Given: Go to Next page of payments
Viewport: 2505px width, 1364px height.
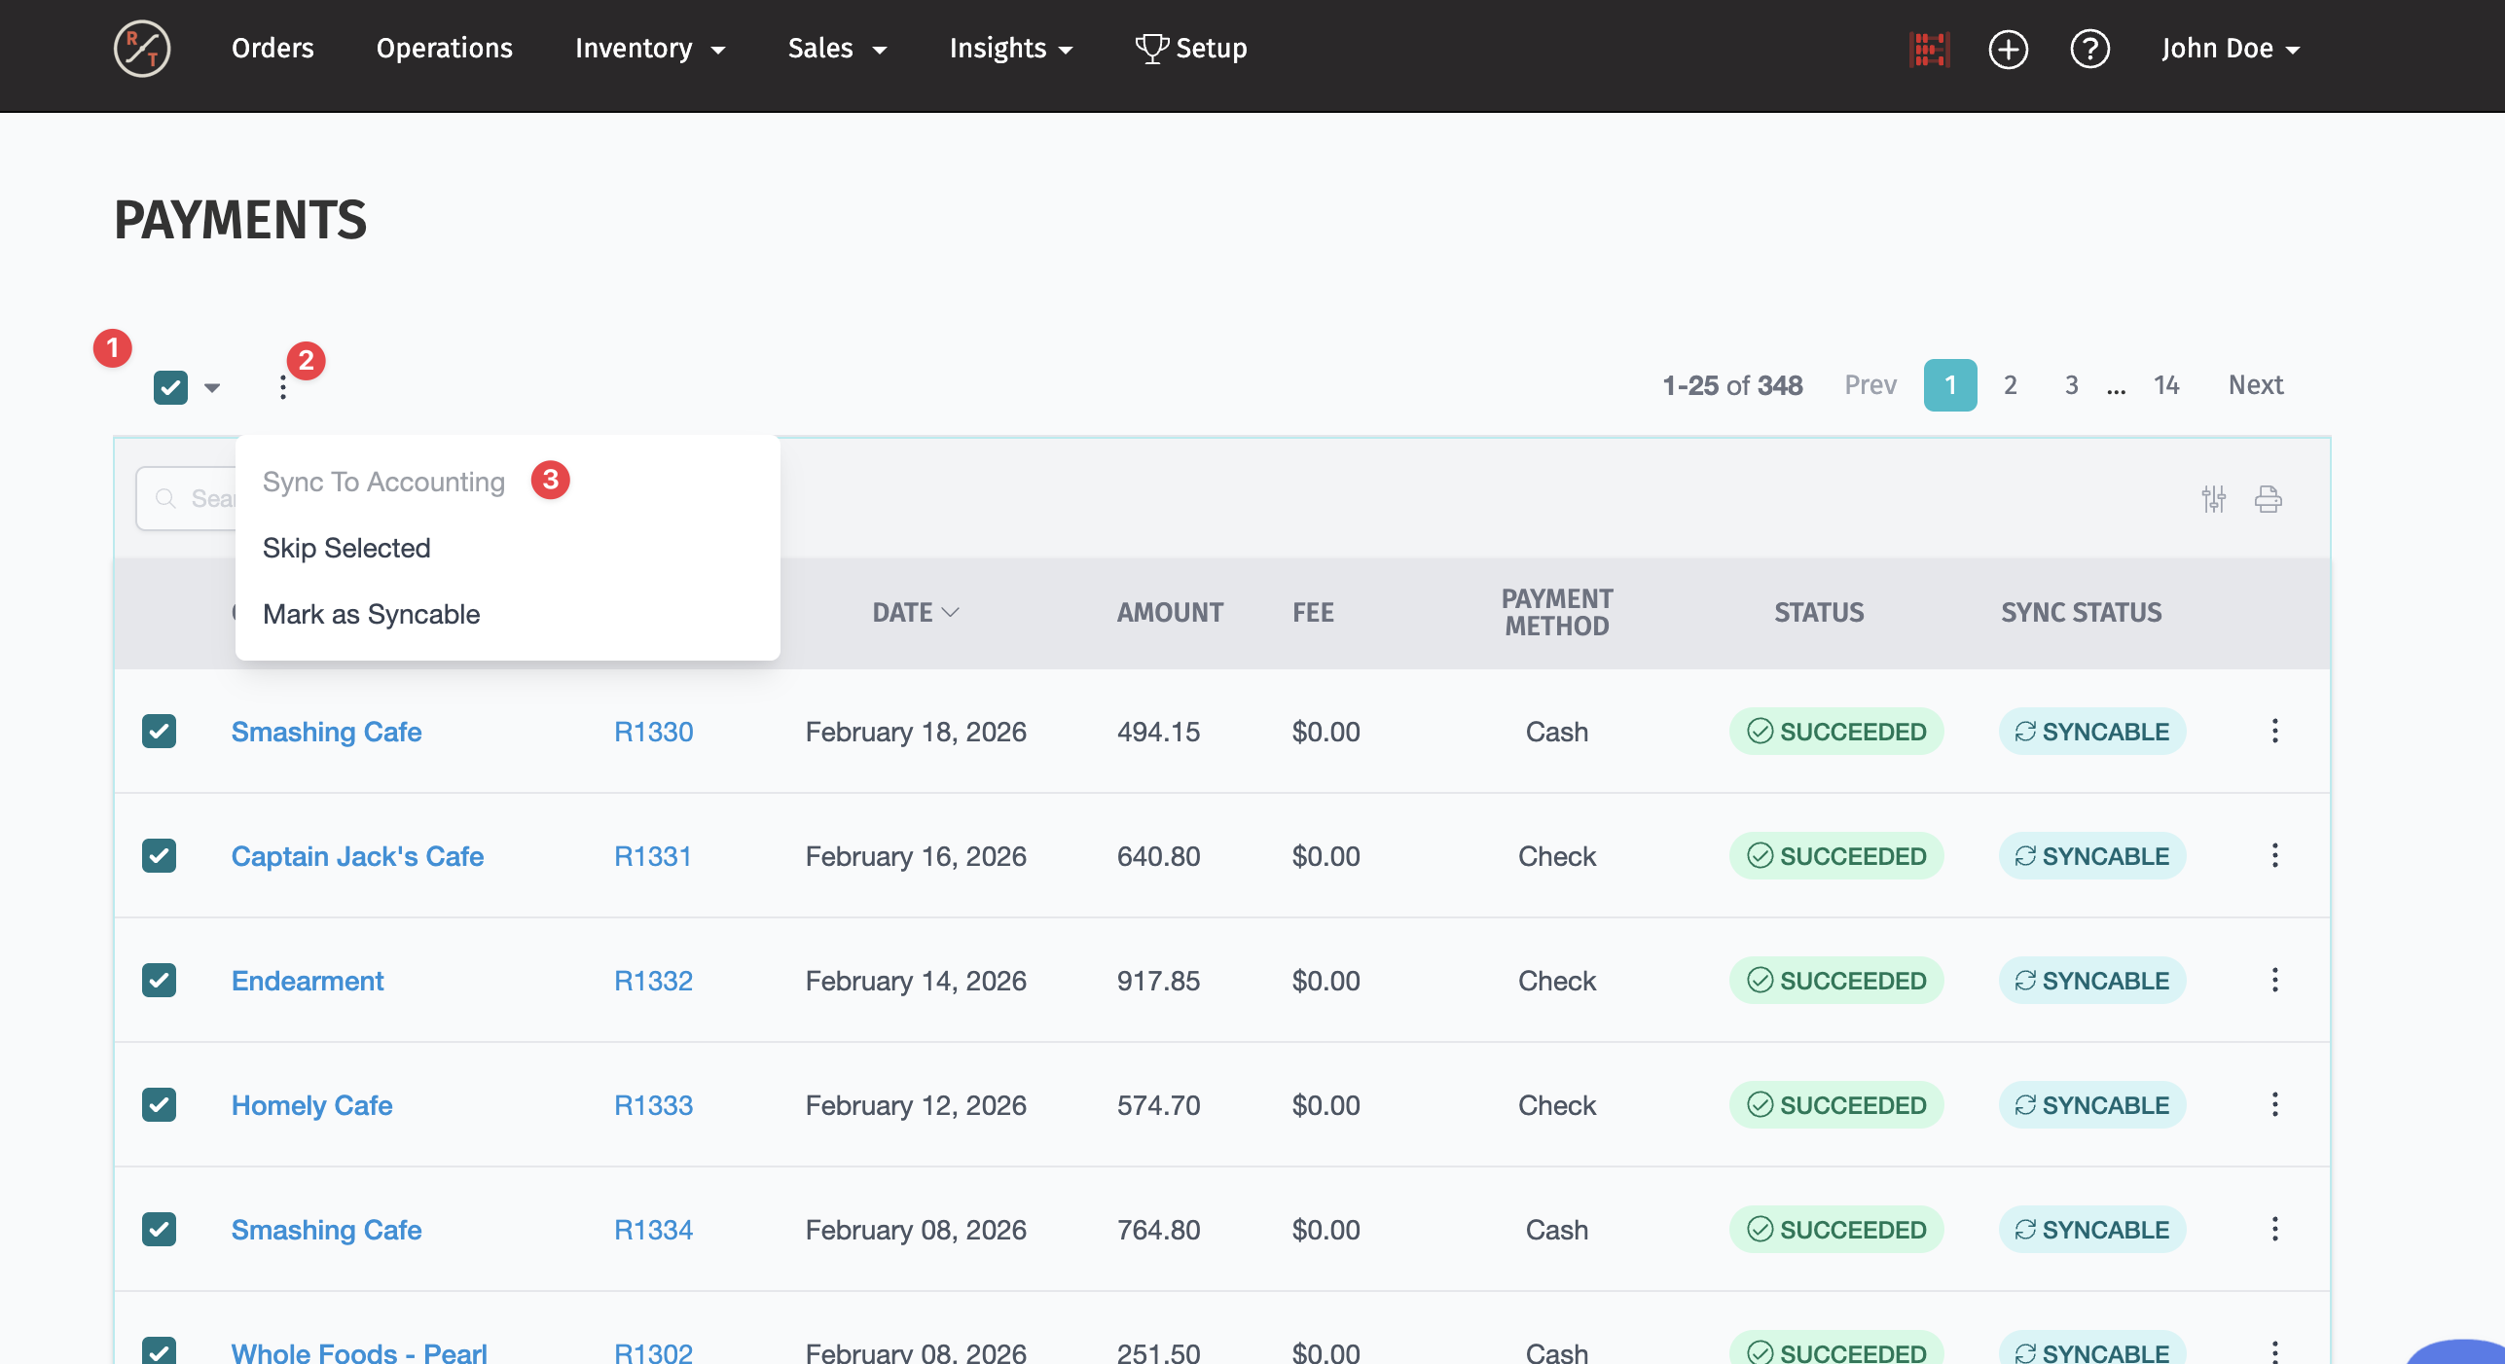Looking at the screenshot, I should pyautogui.click(x=2255, y=385).
